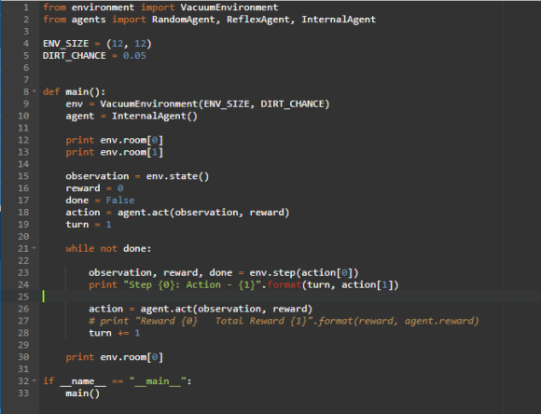Viewport: 541px width, 414px height.
Task: Click the RandomAgent import name
Action: click(183, 20)
